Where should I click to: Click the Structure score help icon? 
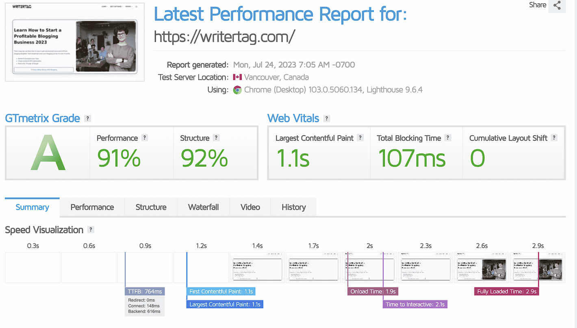click(x=216, y=138)
